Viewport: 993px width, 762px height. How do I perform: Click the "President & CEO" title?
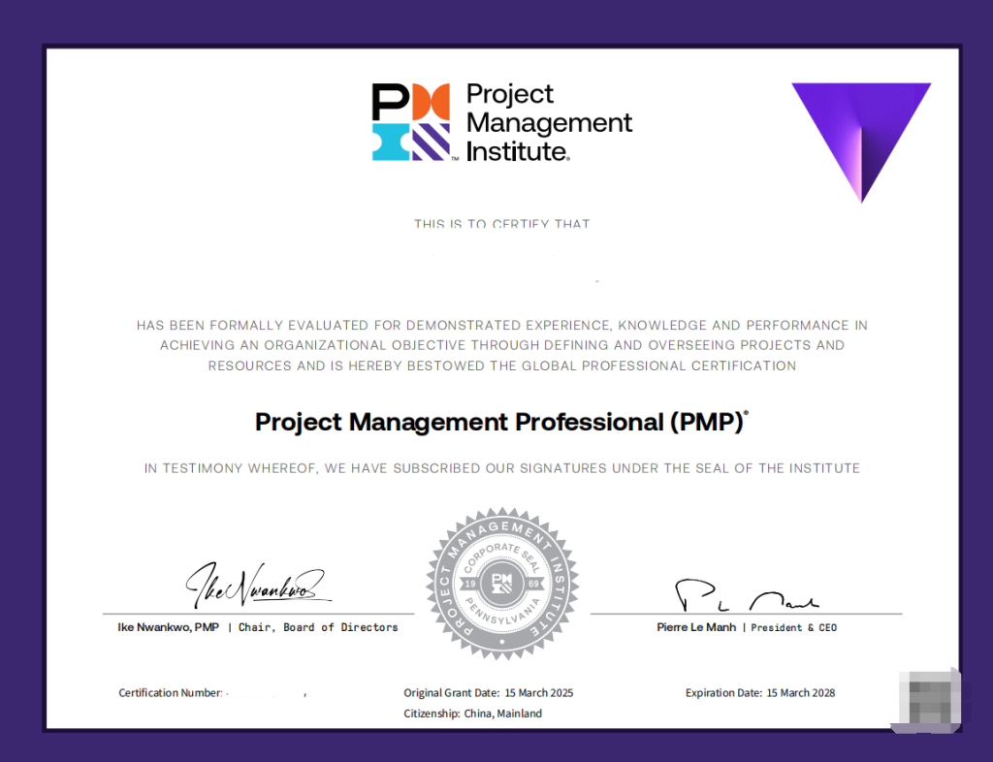(x=793, y=628)
